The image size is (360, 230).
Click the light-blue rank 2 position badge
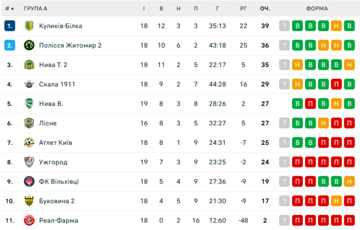pyautogui.click(x=10, y=45)
